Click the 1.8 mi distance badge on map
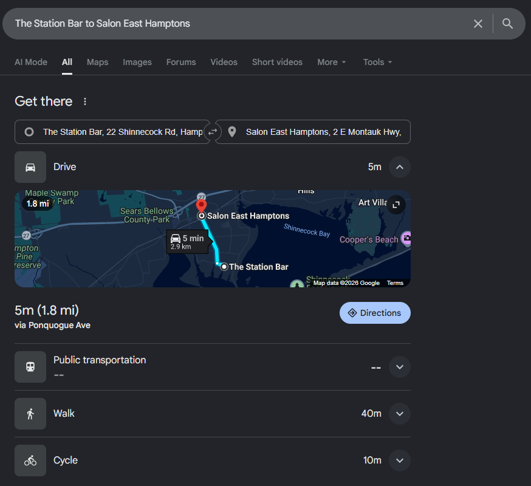The height and width of the screenshot is (486, 531). (x=38, y=204)
